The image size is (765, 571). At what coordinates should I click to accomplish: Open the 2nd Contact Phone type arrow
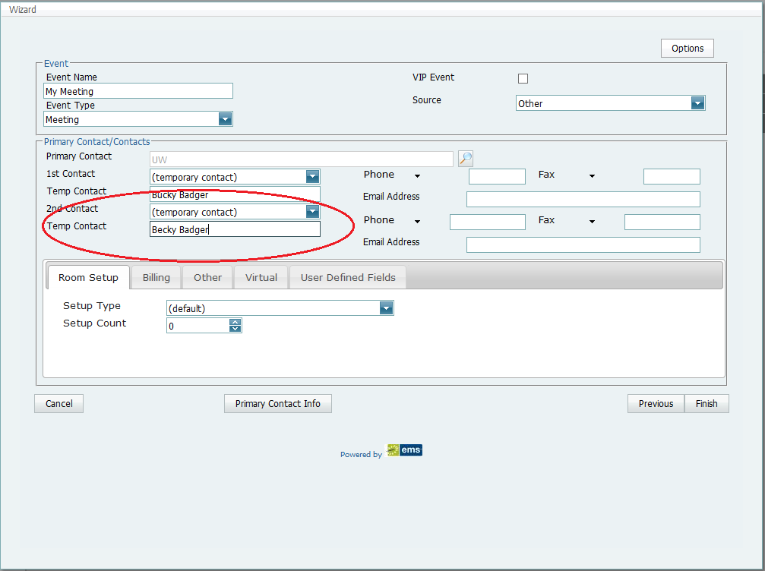click(418, 222)
